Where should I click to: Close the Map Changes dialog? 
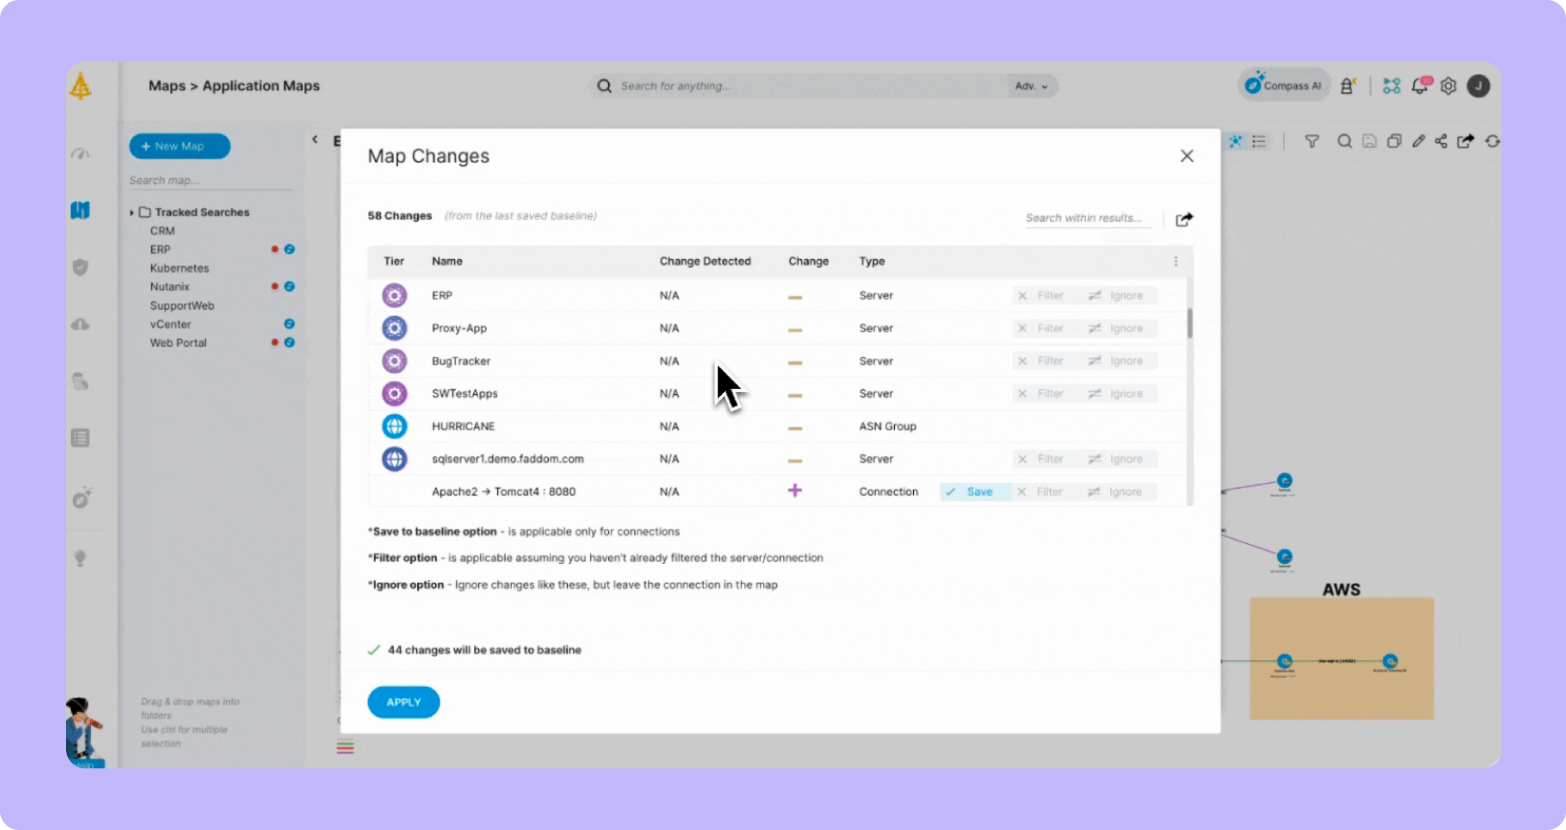1187,156
